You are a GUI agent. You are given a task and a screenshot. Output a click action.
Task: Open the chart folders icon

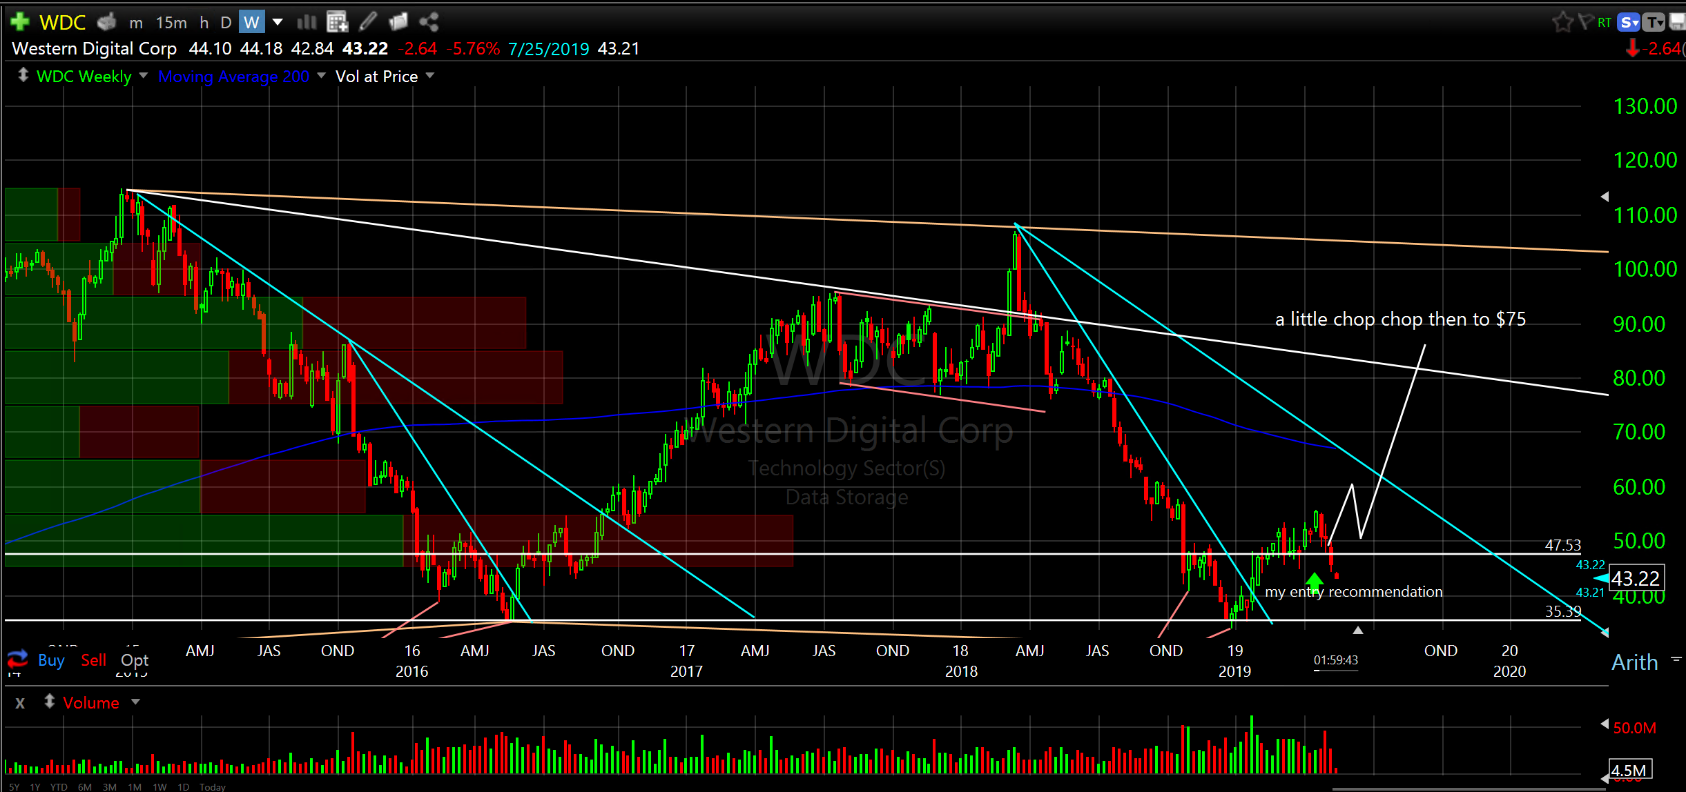[398, 22]
